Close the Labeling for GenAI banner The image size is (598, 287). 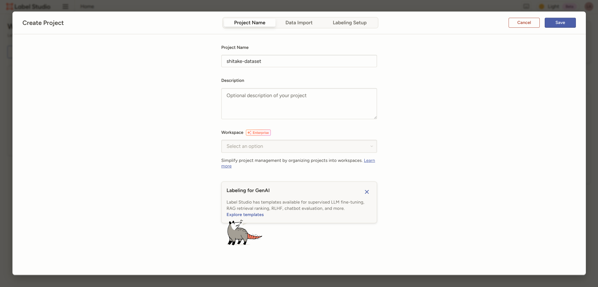tap(367, 192)
